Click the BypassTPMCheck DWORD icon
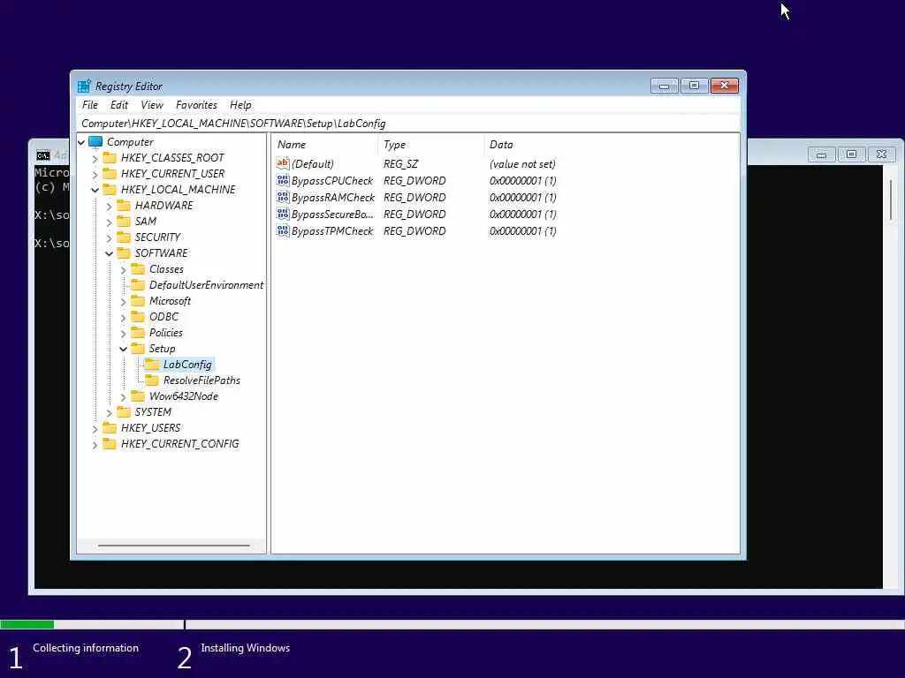Image resolution: width=905 pixels, height=678 pixels. [283, 230]
